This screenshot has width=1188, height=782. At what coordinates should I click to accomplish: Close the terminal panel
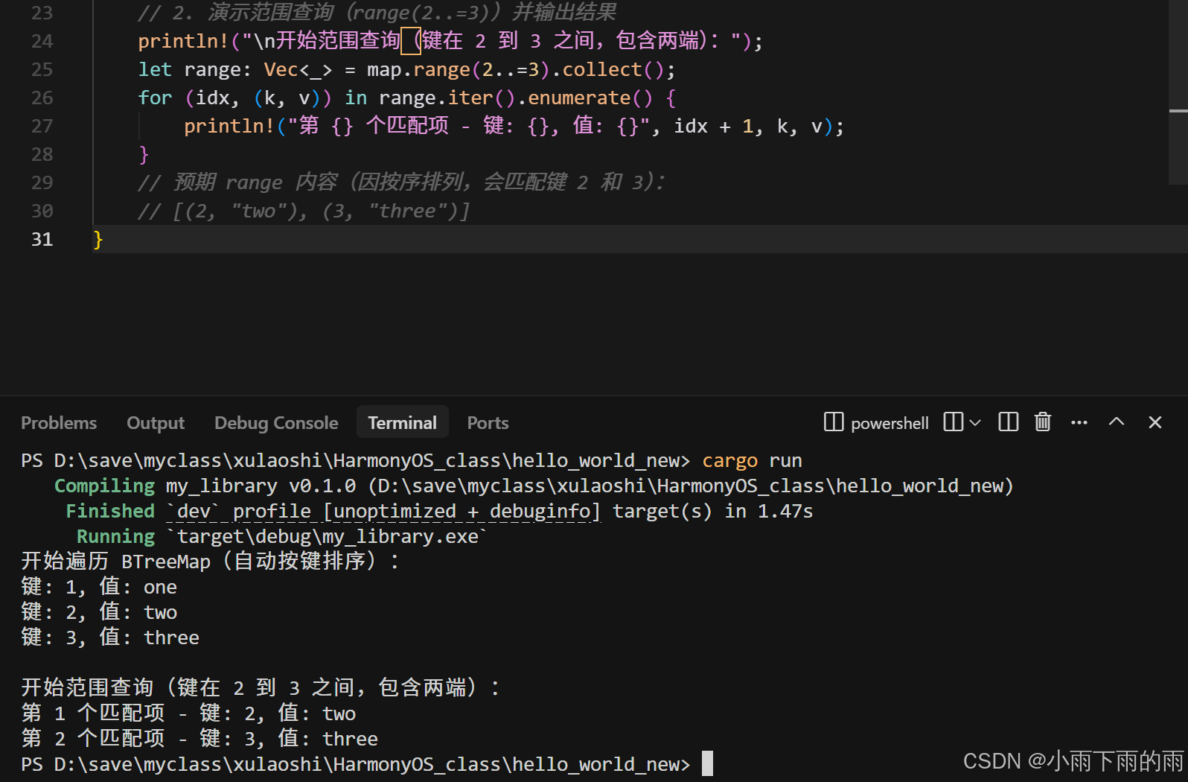[x=1155, y=422]
